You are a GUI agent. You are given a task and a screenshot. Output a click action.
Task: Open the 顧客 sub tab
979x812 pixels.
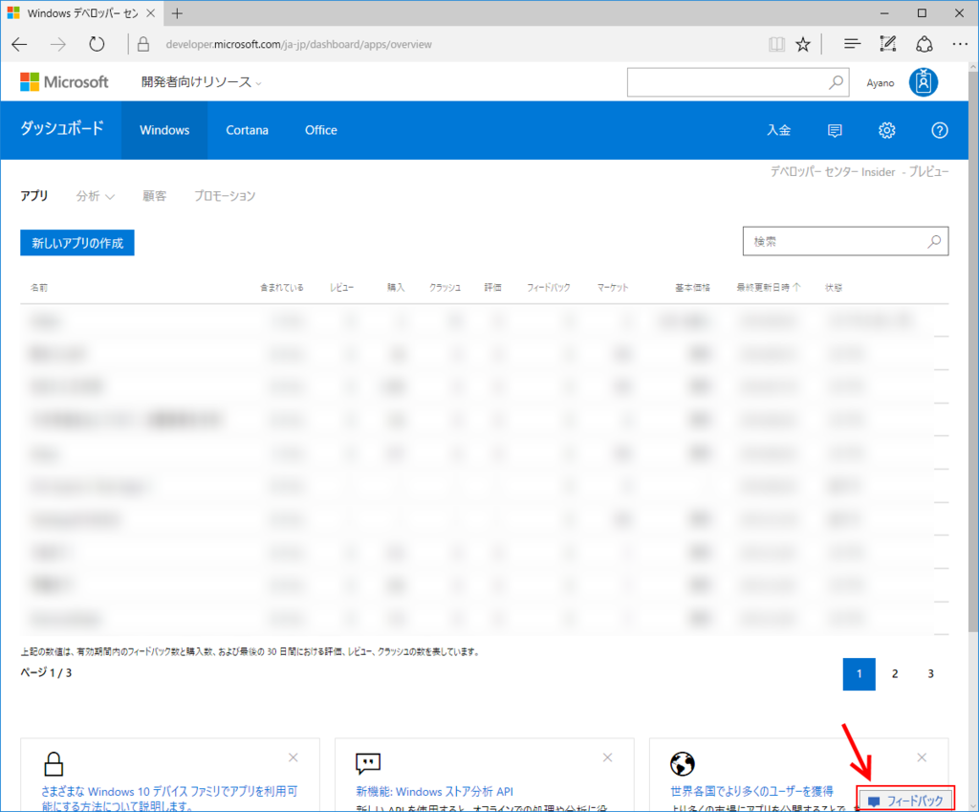[154, 196]
